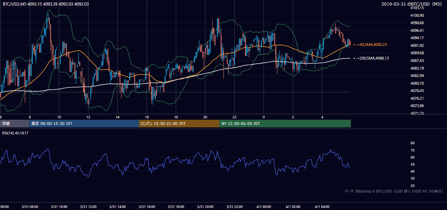Click RSI axis level 80

click(412, 143)
